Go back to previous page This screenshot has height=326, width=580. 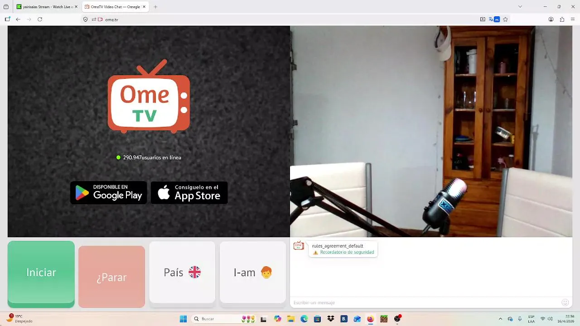click(x=18, y=19)
